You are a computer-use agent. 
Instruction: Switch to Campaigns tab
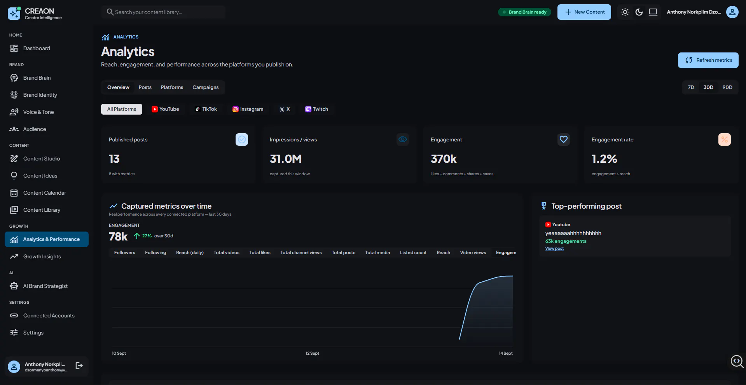(x=206, y=87)
